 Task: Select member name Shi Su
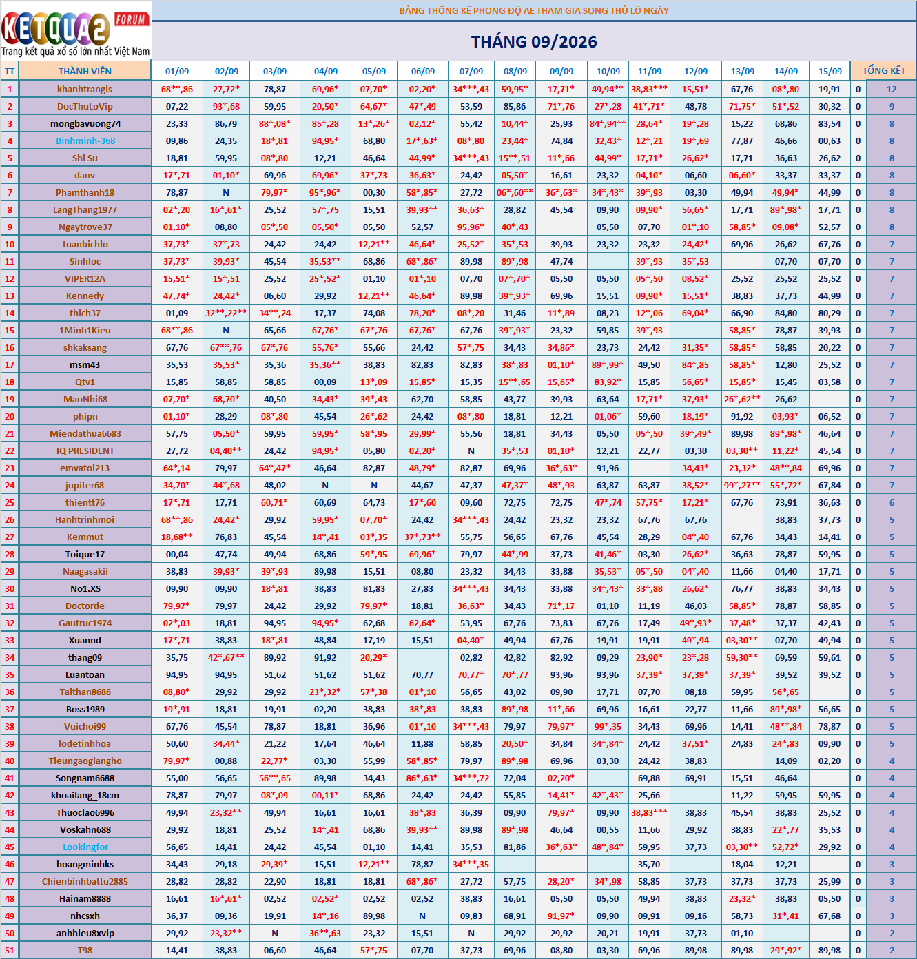(85, 158)
